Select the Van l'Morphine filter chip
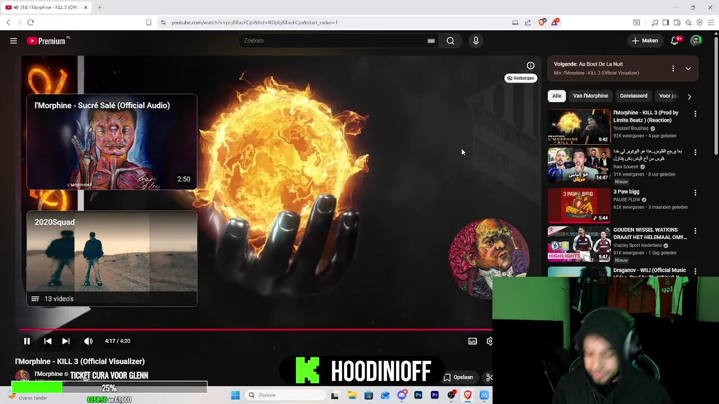This screenshot has width=719, height=404. coord(590,96)
